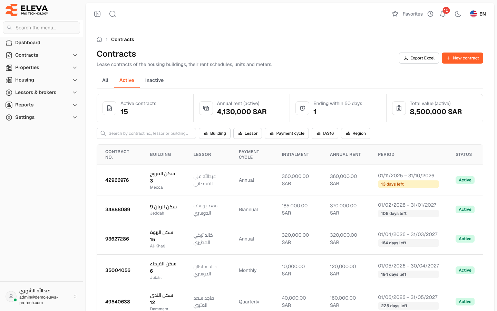Expand Lessors & brokers chevron
497x311 pixels.
[x=75, y=93]
